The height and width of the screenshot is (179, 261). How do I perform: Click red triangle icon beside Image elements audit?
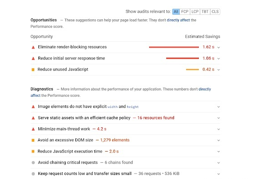(x=33, y=107)
